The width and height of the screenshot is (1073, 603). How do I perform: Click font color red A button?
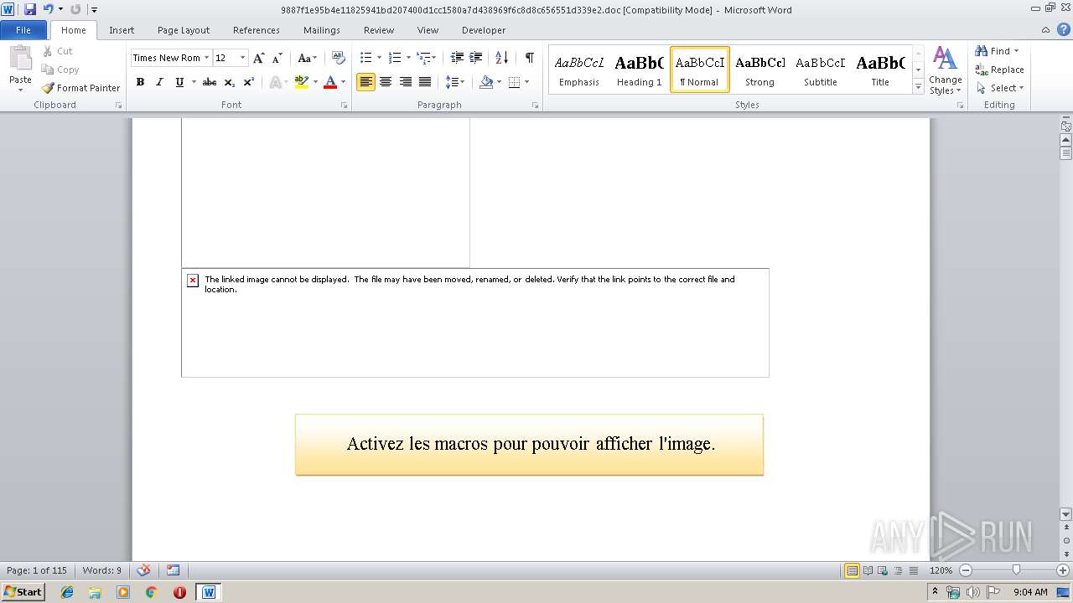330,82
